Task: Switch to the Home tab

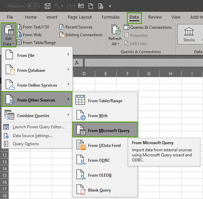Action: [31, 17]
